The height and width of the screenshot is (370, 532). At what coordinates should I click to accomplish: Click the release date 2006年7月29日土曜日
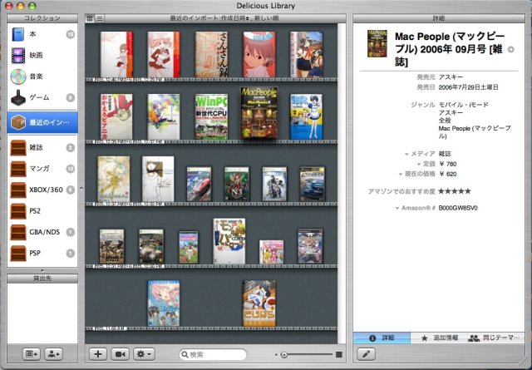click(x=468, y=87)
